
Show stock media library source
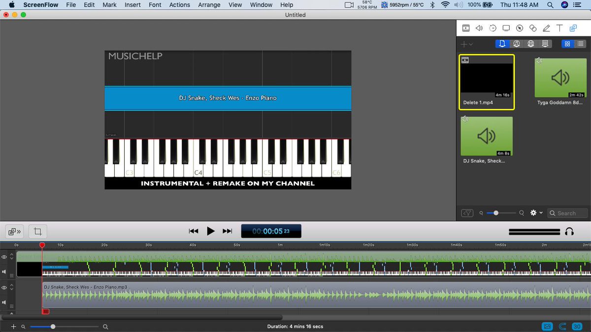(x=545, y=44)
